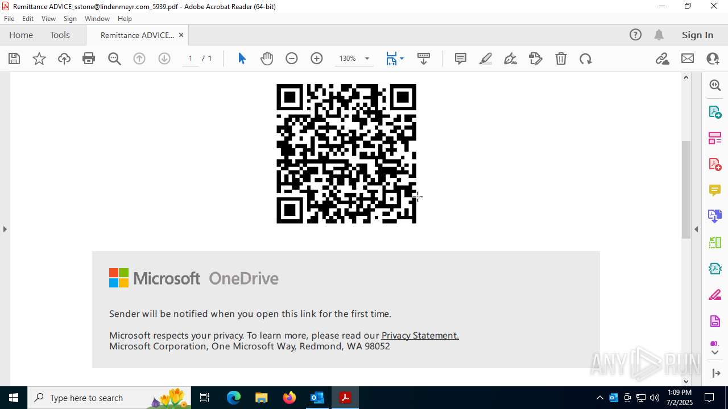Viewport: 728px width, 409px height.
Task: Open the zoom percentage dropdown arrow
Action: click(x=367, y=59)
